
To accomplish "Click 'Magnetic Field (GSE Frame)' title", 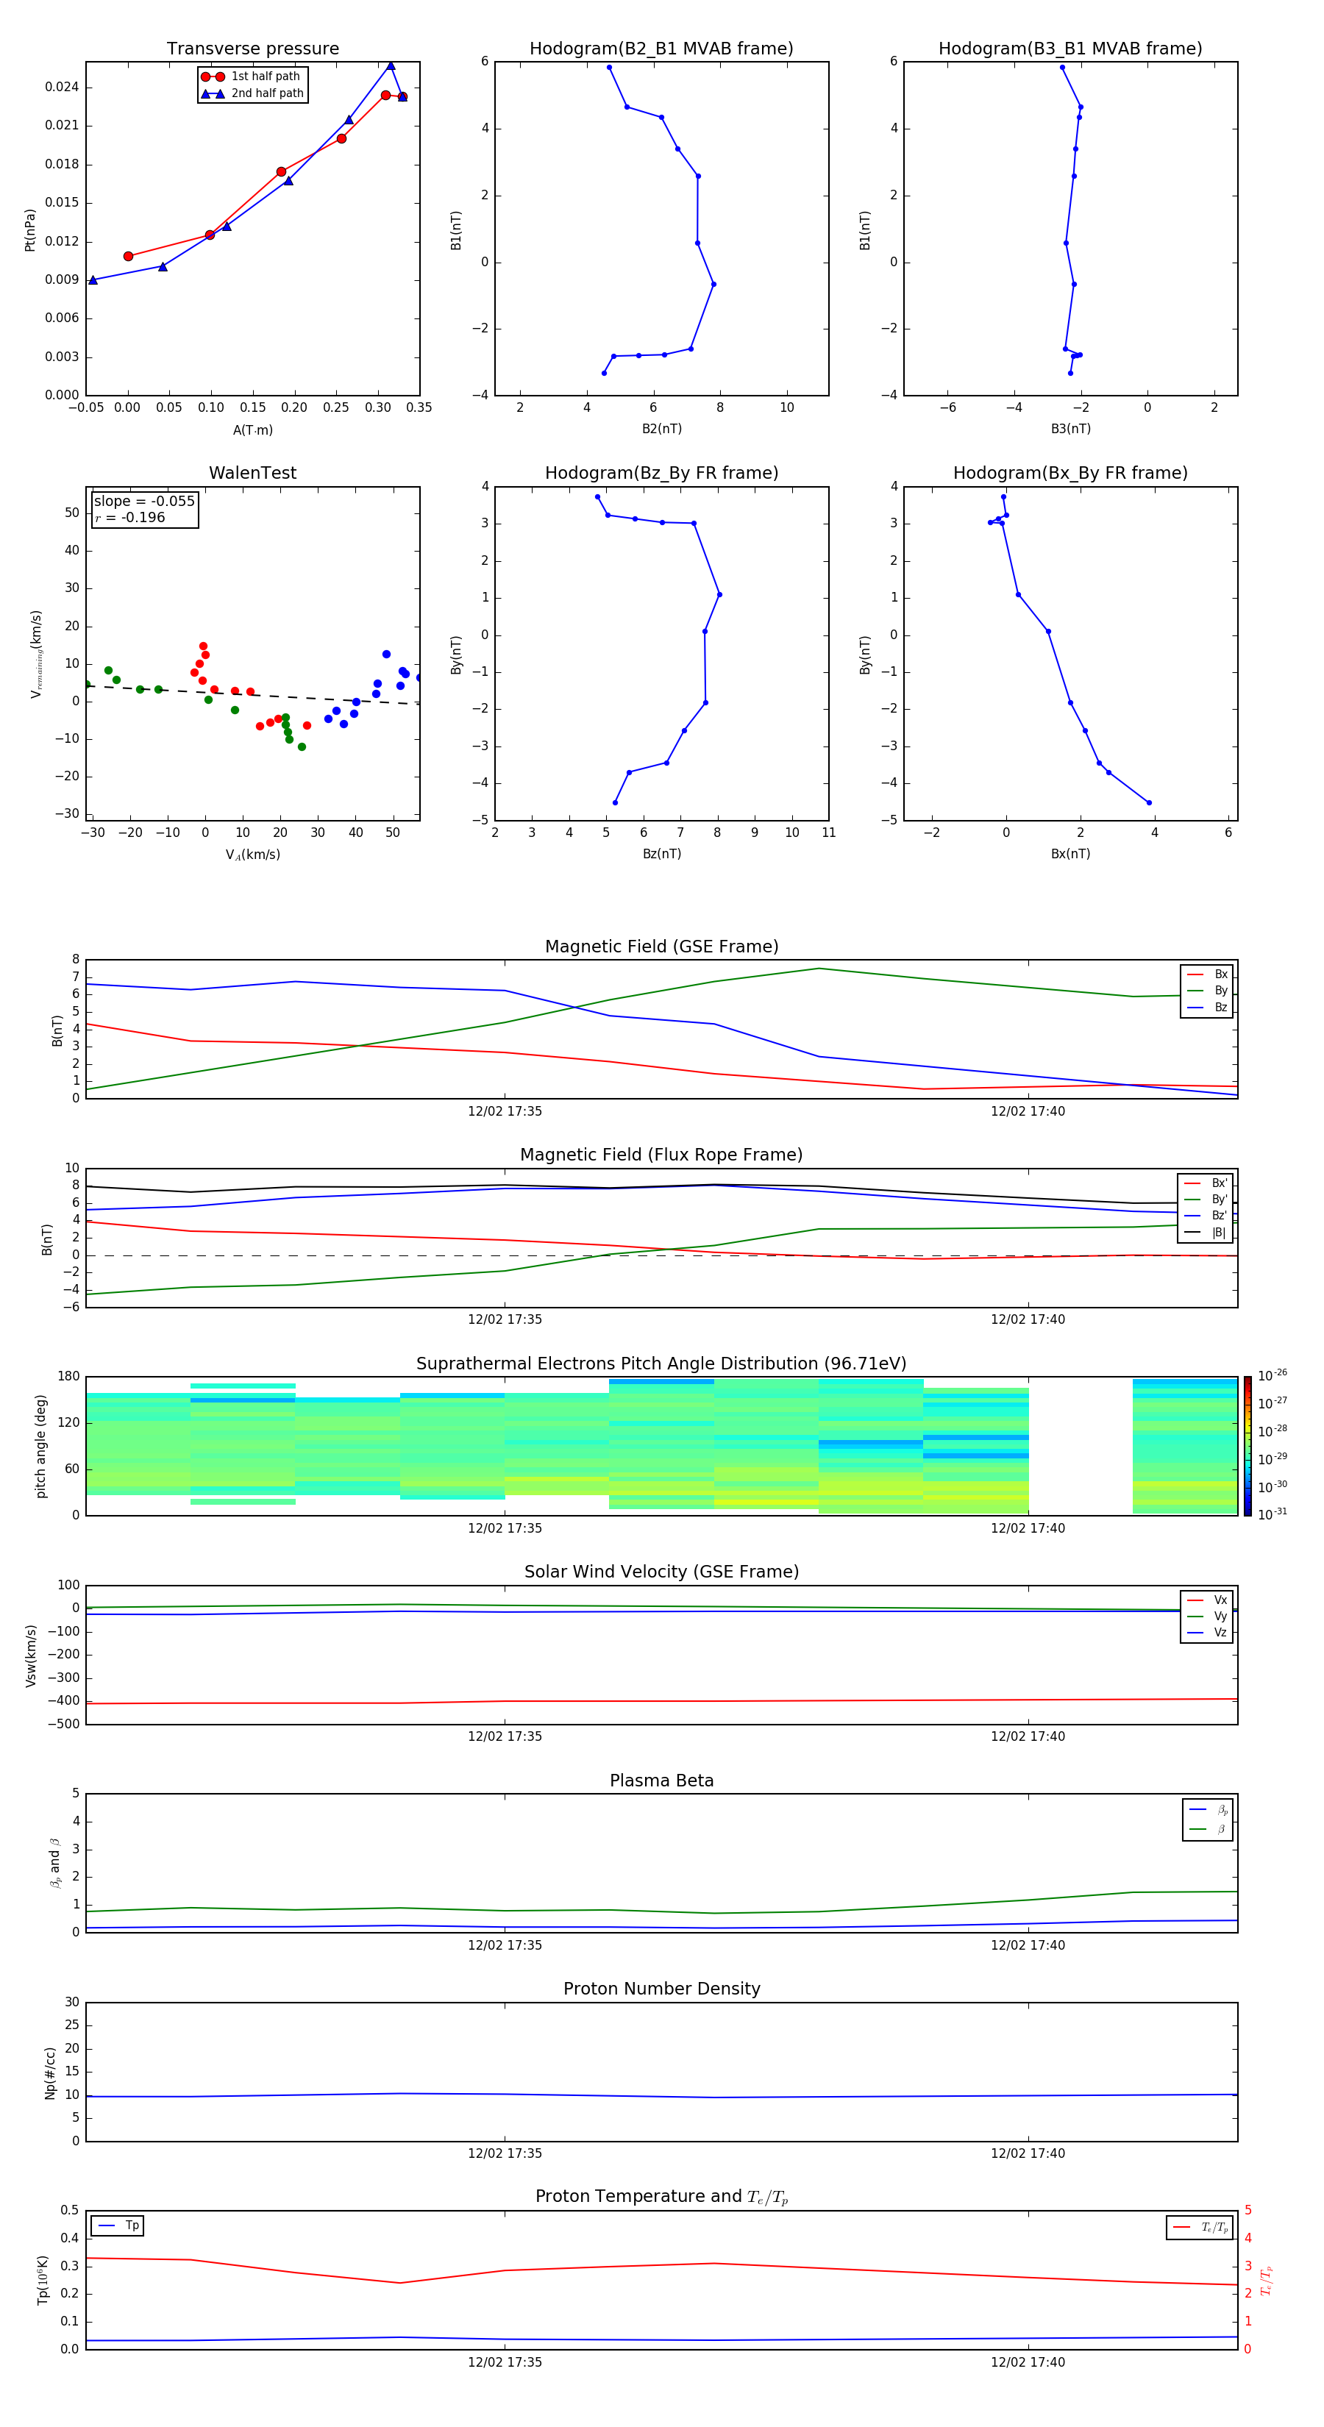I will [x=661, y=947].
